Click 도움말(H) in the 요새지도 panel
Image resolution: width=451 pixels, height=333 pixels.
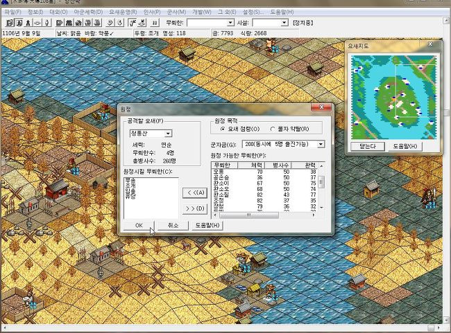coord(405,146)
